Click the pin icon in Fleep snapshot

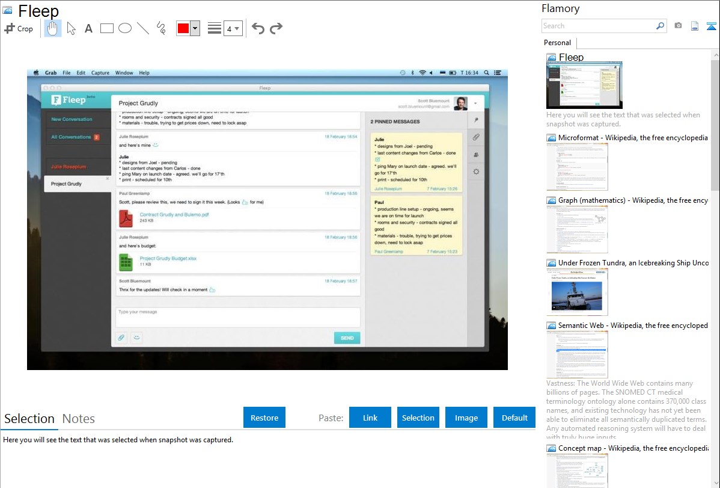[x=476, y=120]
